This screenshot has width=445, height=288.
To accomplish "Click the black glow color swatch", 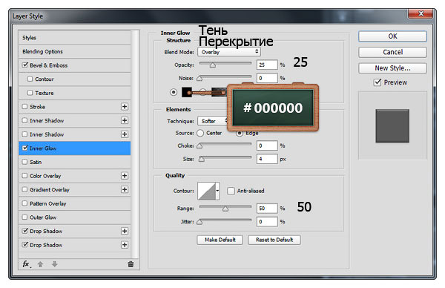I will coord(186,92).
